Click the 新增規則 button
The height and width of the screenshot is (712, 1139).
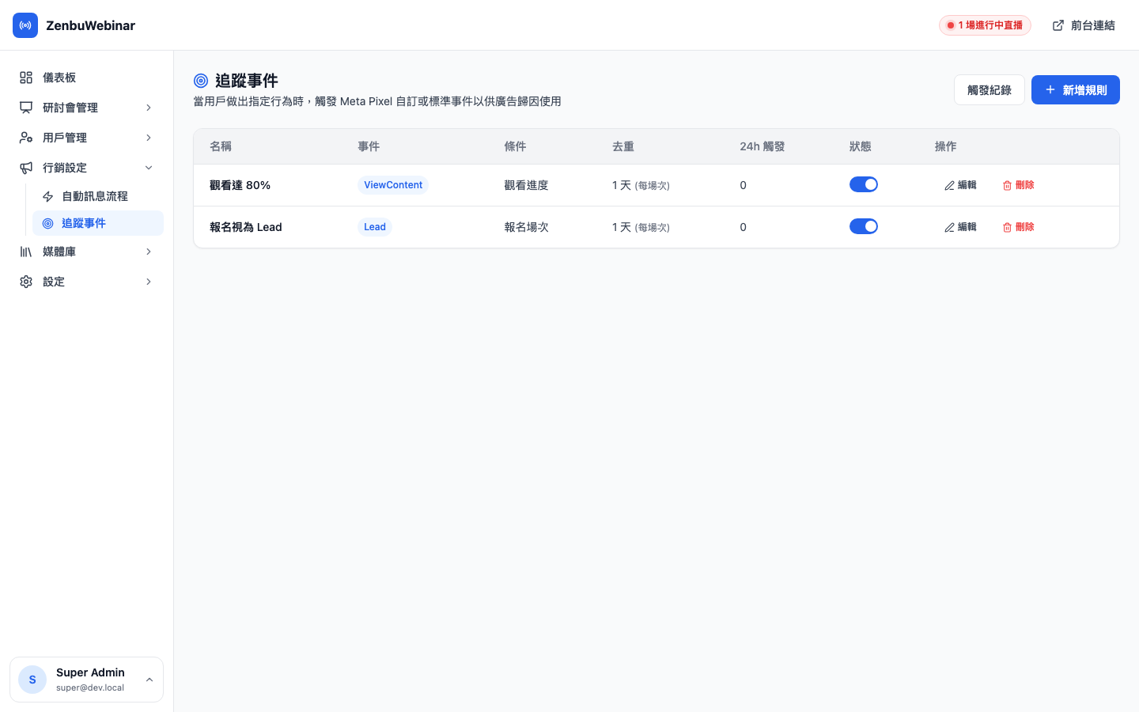point(1075,89)
